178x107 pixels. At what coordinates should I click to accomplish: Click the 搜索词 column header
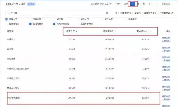pyautogui.click(x=10, y=31)
